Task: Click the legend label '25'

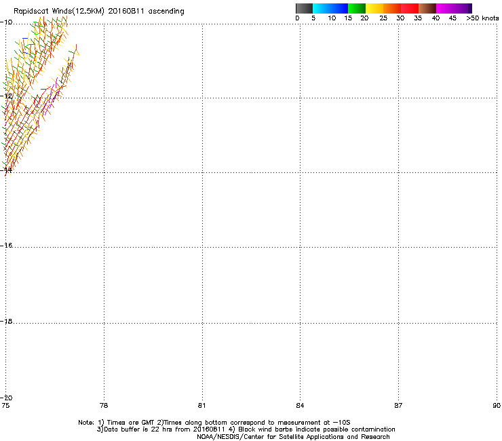Action: tap(383, 18)
